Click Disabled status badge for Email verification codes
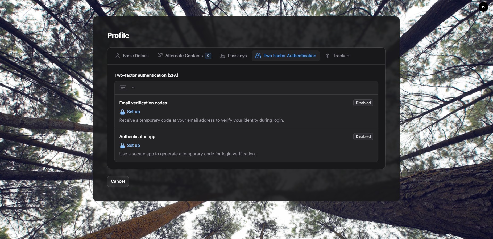This screenshot has height=239, width=493. click(x=363, y=103)
